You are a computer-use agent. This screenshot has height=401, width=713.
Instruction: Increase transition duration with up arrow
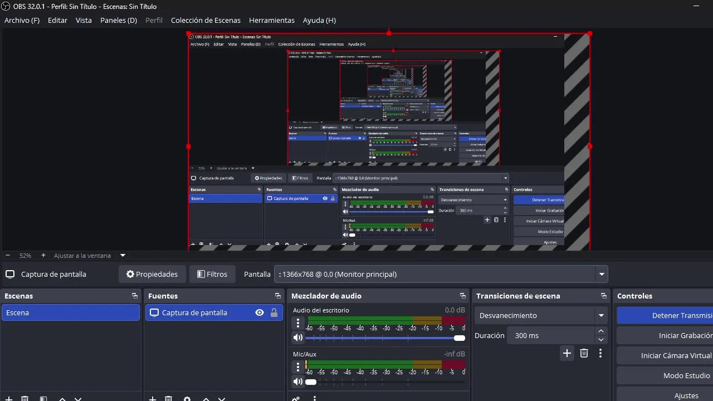[x=601, y=331]
